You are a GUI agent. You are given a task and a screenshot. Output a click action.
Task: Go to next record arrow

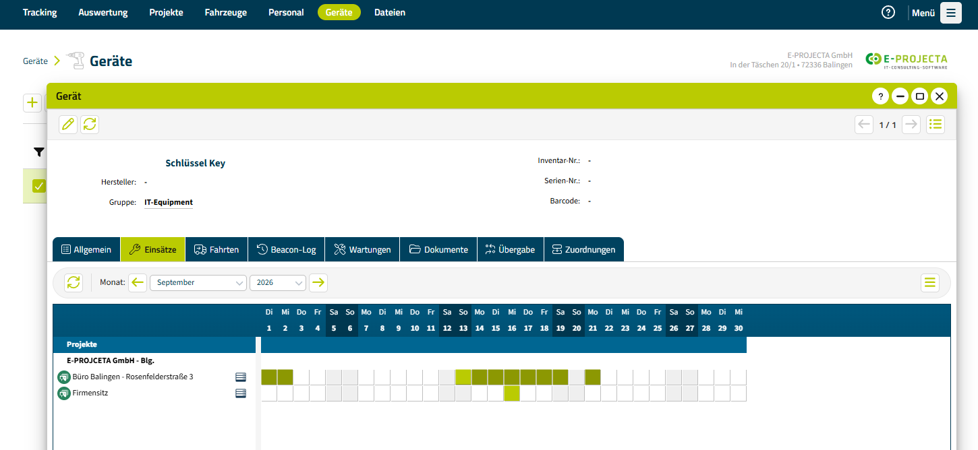click(x=911, y=125)
